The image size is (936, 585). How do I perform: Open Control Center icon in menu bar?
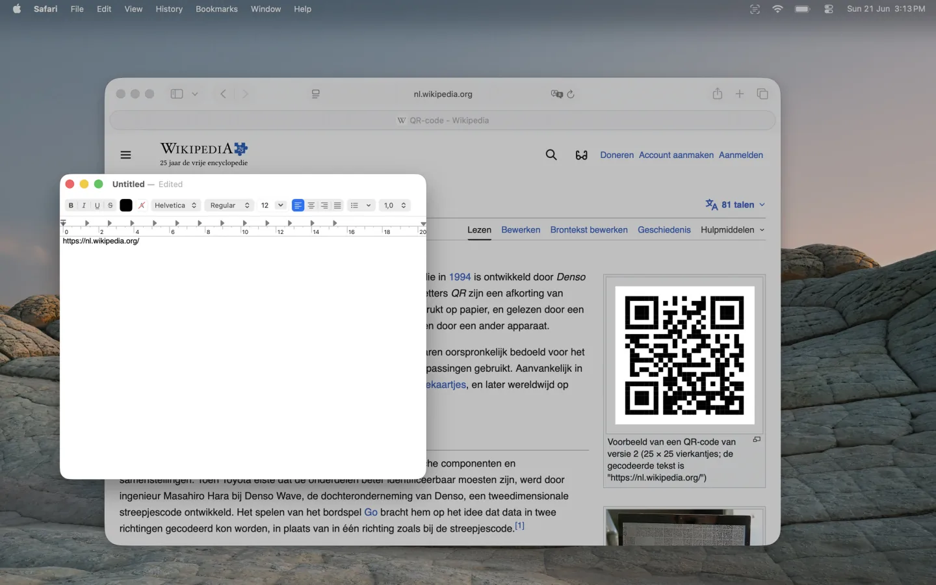828,9
